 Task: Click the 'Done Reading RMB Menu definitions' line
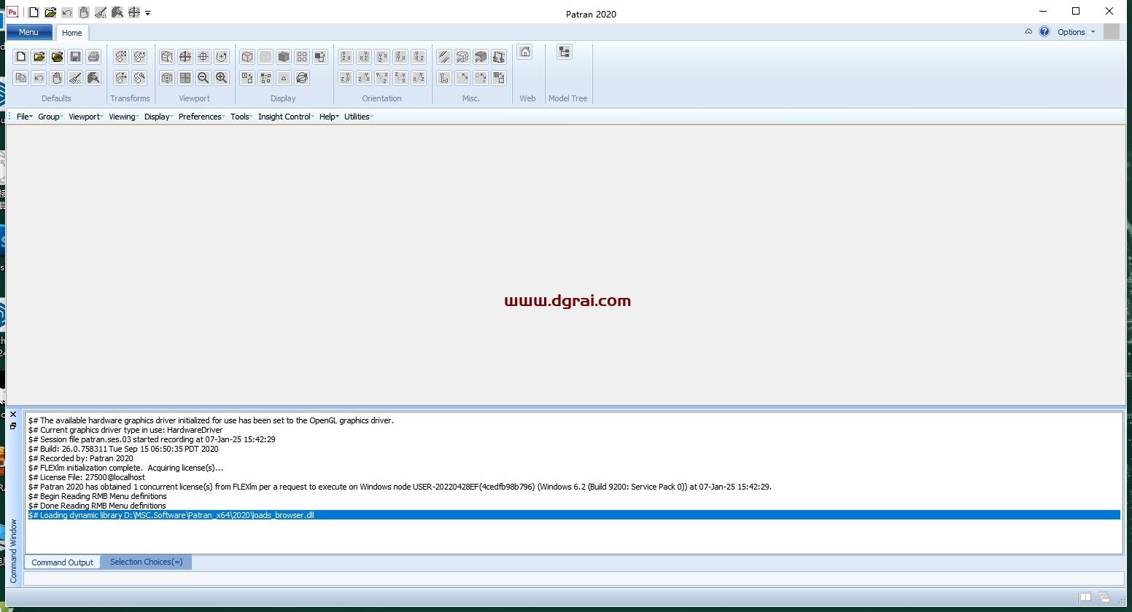[x=97, y=506]
